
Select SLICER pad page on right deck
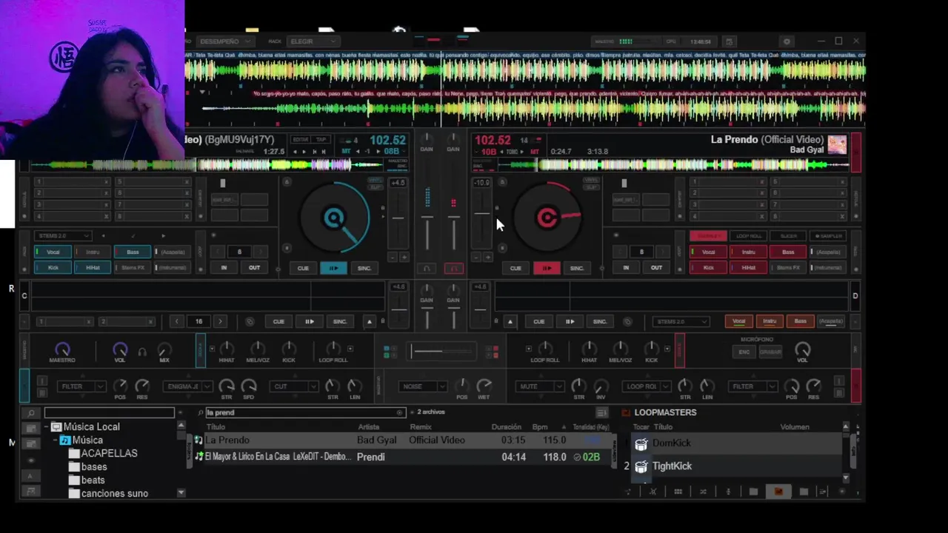(x=788, y=235)
